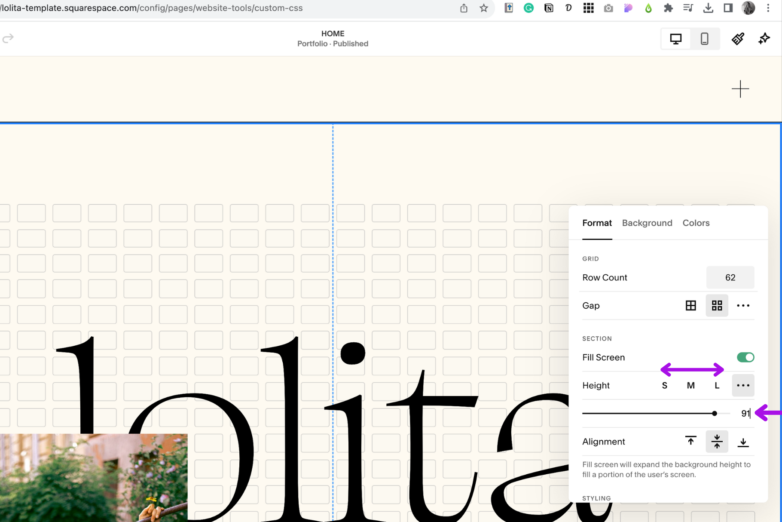Click the Row Count field showing 62
The image size is (782, 522).
tap(730, 277)
